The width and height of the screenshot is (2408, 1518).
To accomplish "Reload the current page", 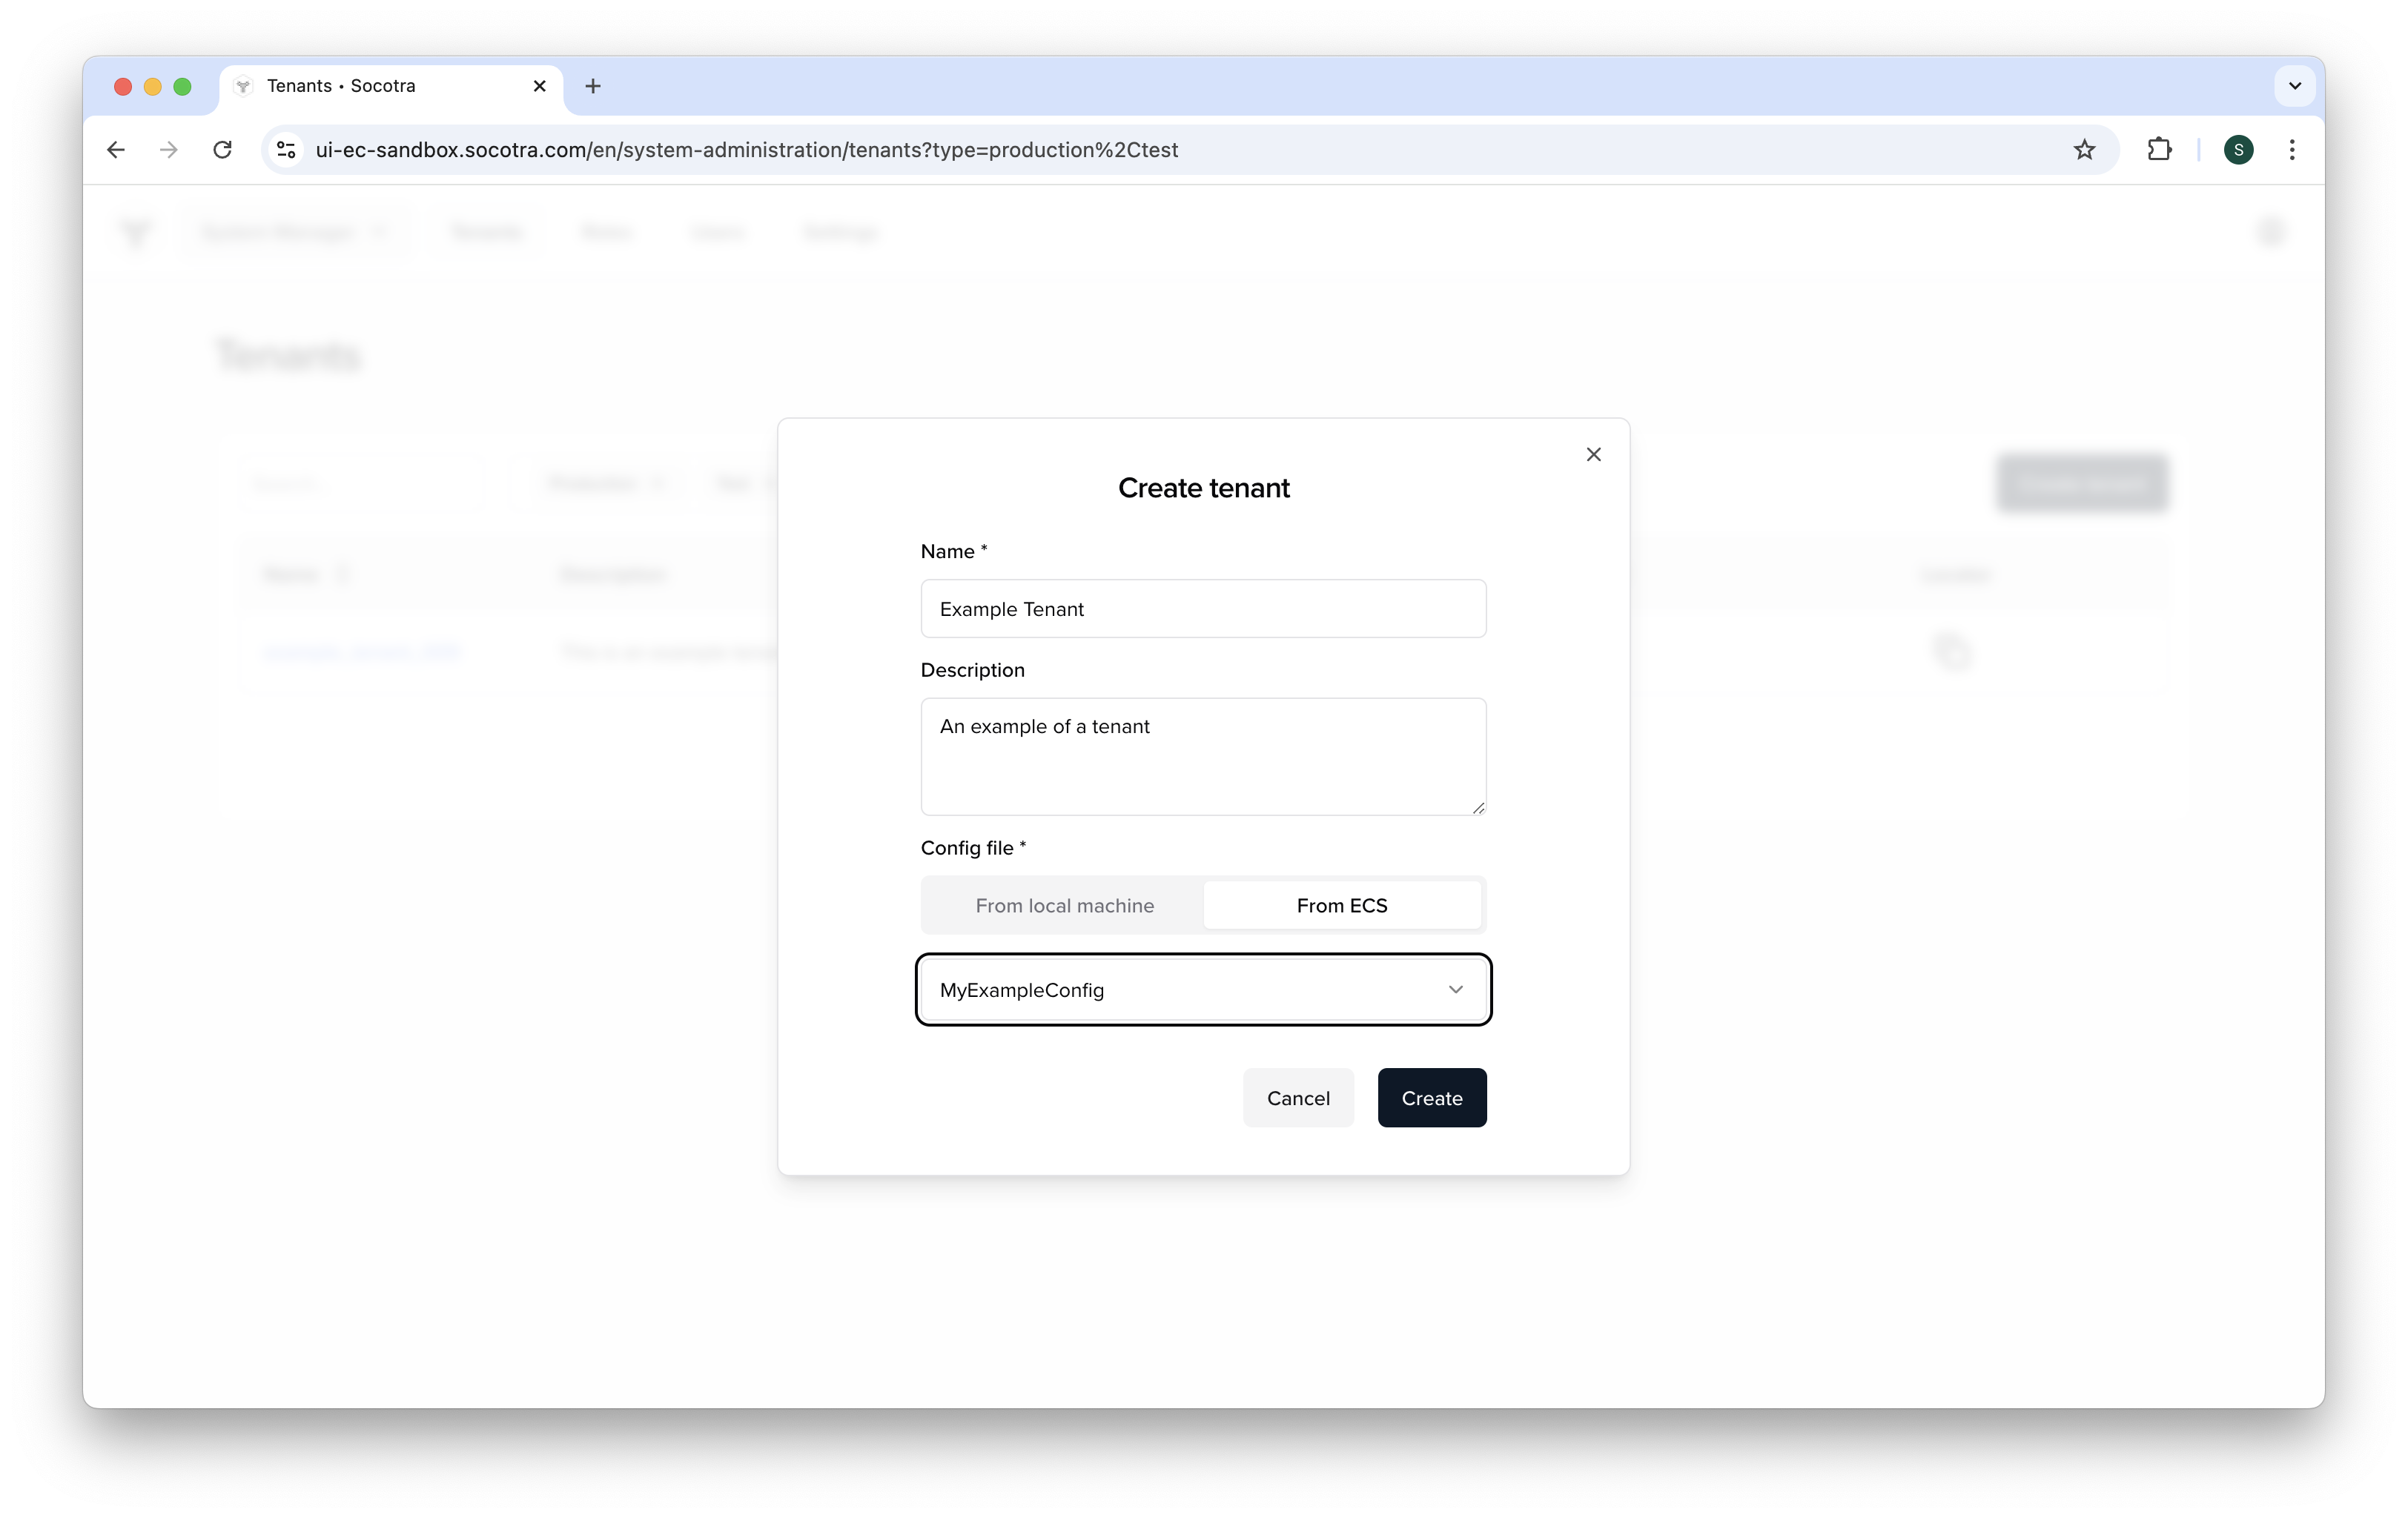I will tap(222, 150).
